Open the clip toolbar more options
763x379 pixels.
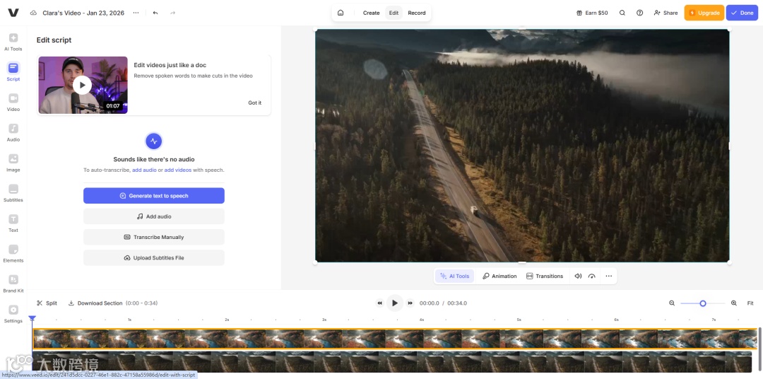pos(609,276)
